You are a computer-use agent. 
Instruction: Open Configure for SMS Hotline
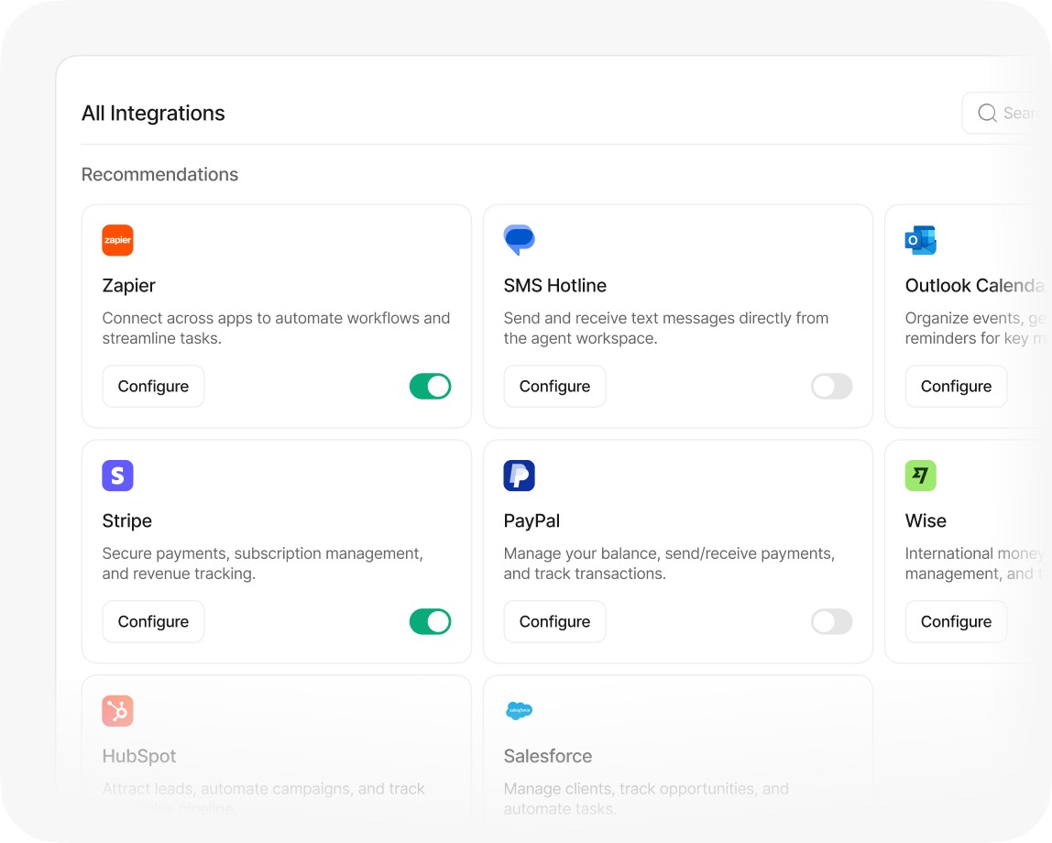554,387
